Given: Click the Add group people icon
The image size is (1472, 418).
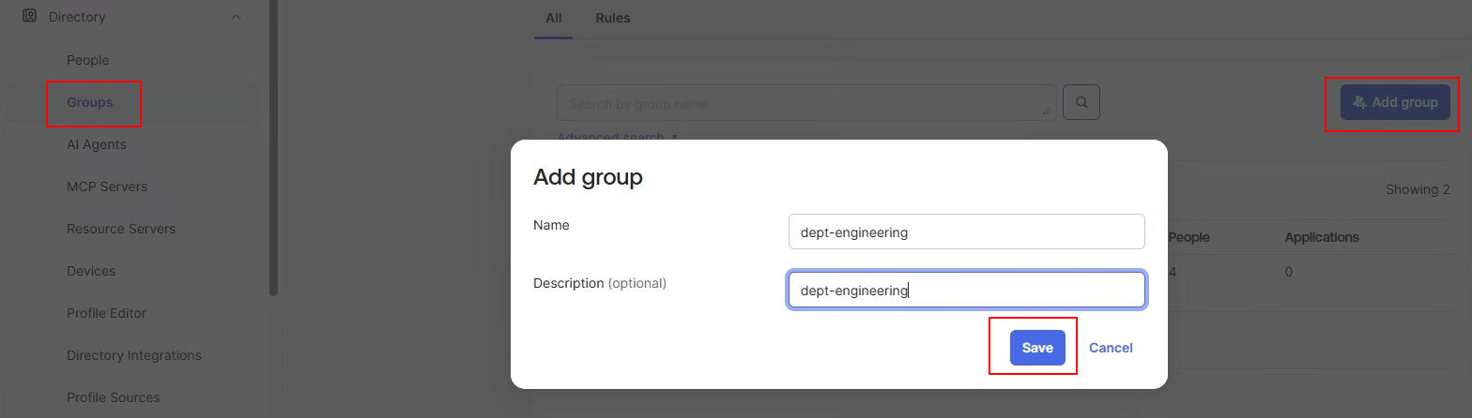Looking at the screenshot, I should 1359,102.
